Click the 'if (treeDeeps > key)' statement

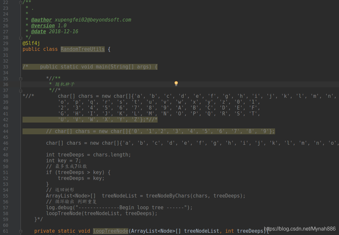click(x=78, y=172)
